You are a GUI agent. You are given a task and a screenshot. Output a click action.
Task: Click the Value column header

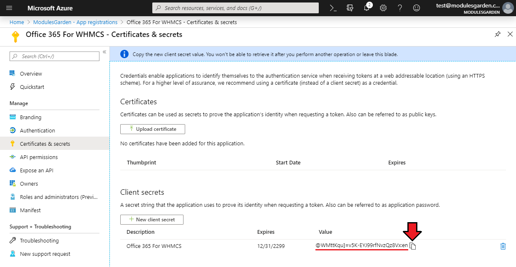tap(325, 232)
